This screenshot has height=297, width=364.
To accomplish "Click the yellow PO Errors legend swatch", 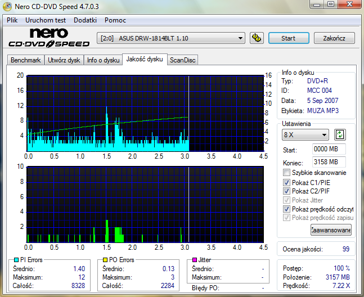I will coord(105,260).
